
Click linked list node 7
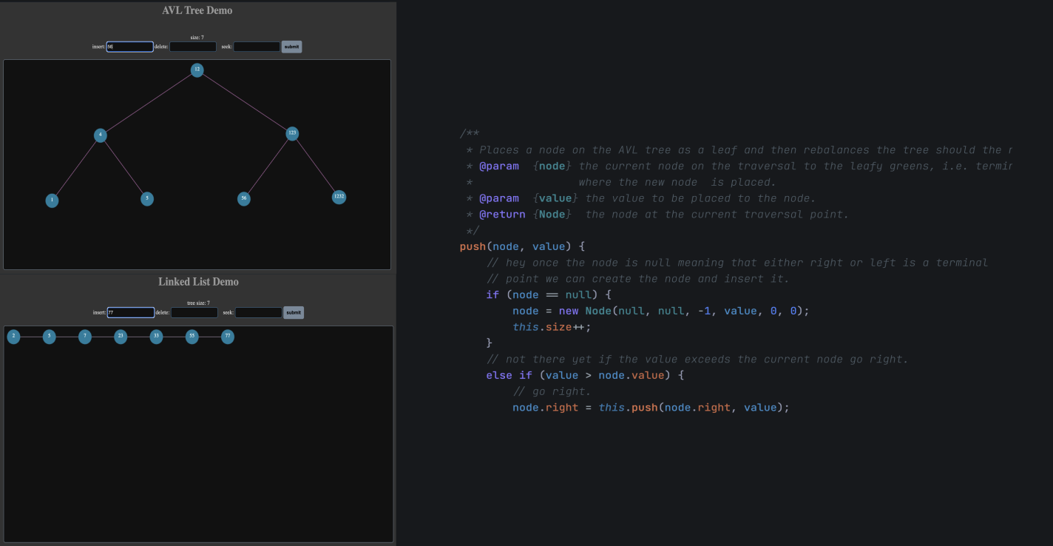85,337
